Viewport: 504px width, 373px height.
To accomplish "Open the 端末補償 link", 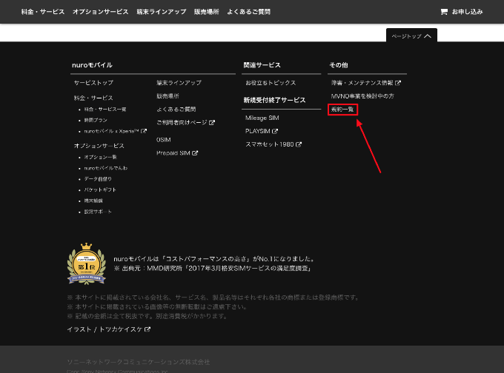I will 93,201.
